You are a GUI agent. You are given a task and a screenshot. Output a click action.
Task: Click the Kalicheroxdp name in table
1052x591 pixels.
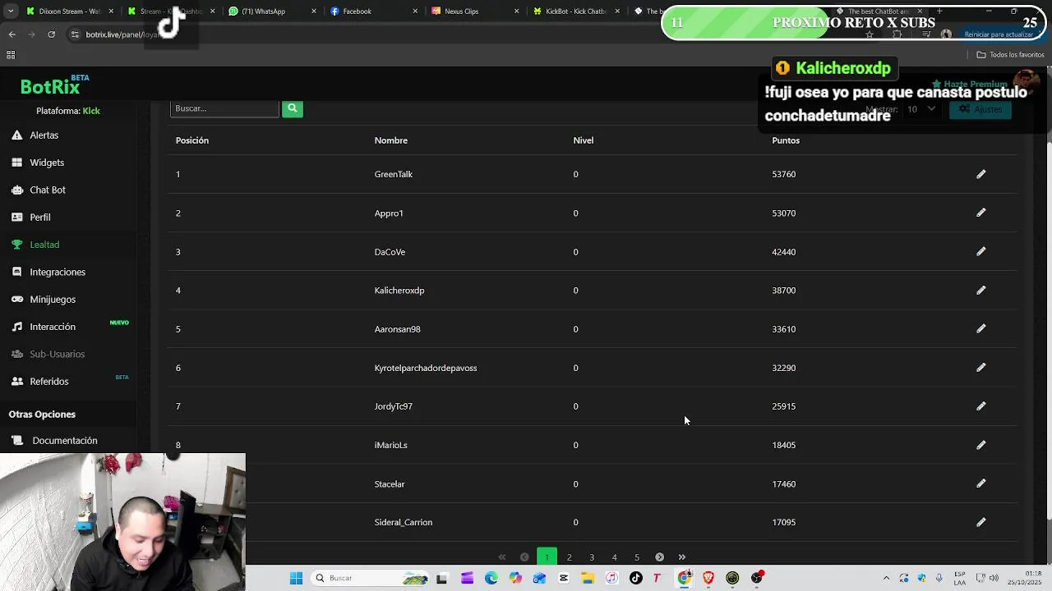399,290
